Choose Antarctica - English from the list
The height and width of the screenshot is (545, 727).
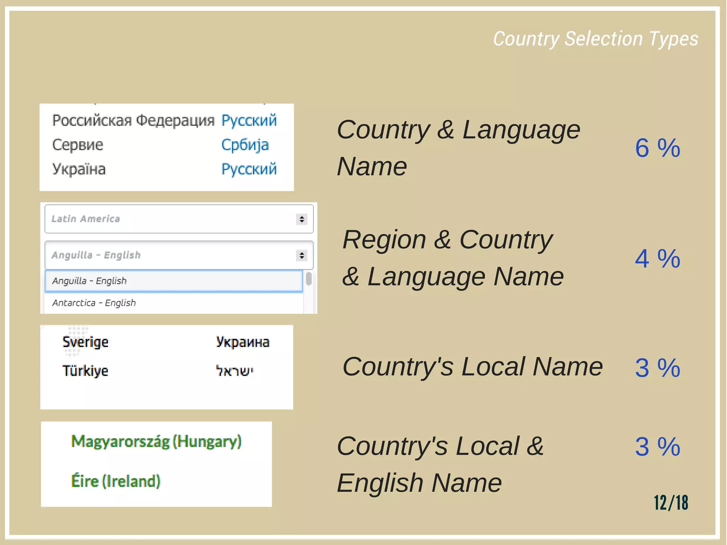[x=174, y=303]
